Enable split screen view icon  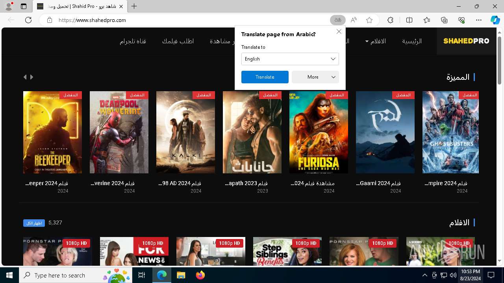409,20
